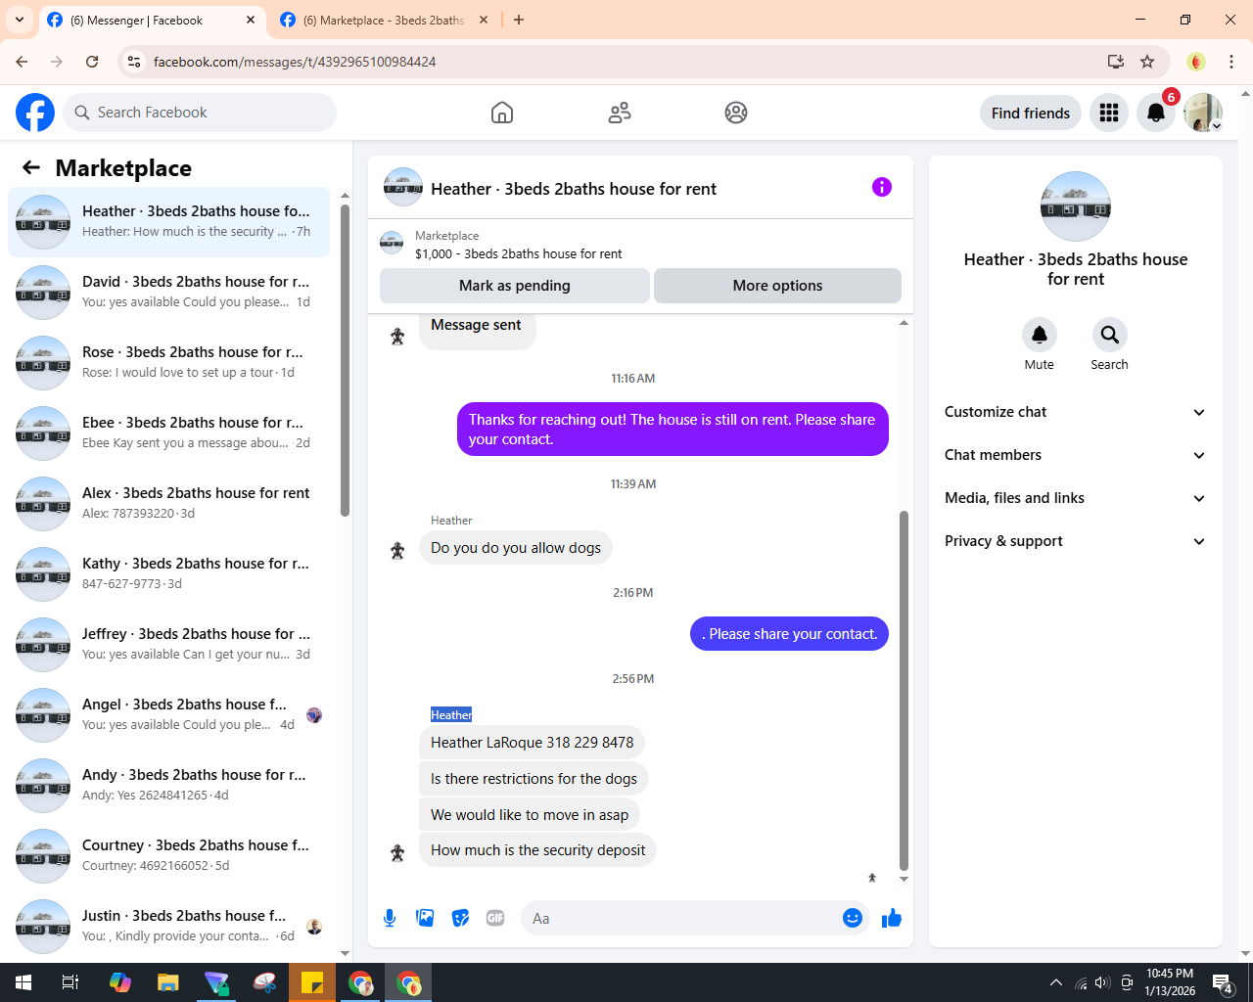Open Angel conversation in the list
The image size is (1253, 1002).
[x=168, y=715]
